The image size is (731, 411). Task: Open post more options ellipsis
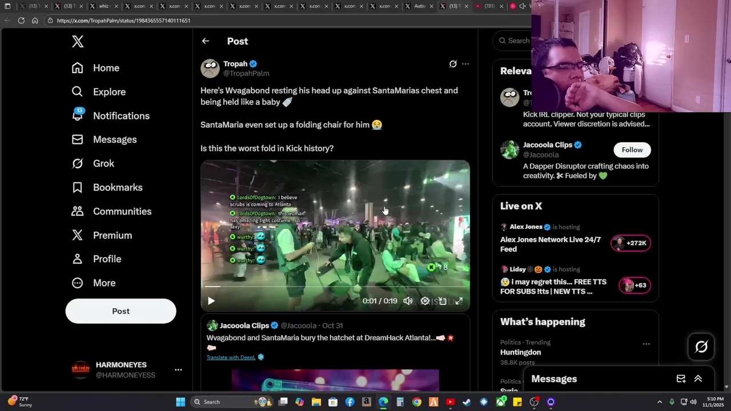click(465, 64)
